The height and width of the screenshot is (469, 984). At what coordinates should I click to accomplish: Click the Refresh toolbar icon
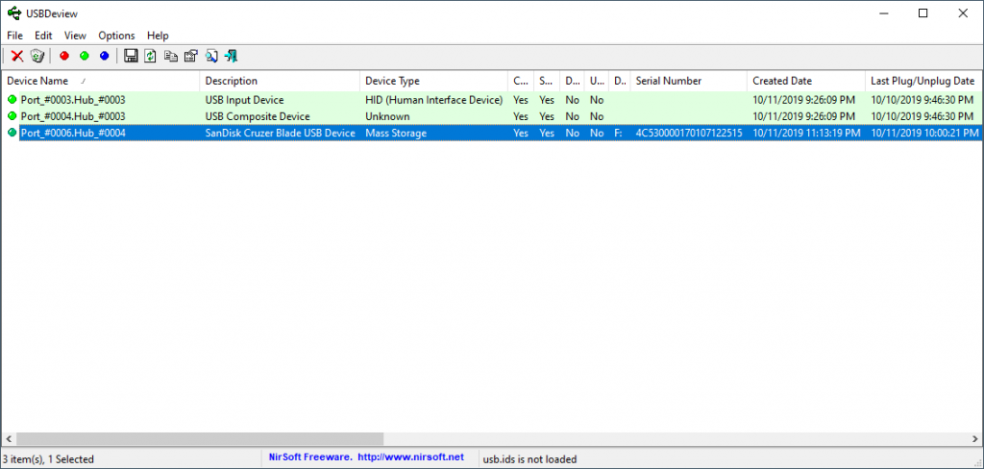click(x=150, y=57)
